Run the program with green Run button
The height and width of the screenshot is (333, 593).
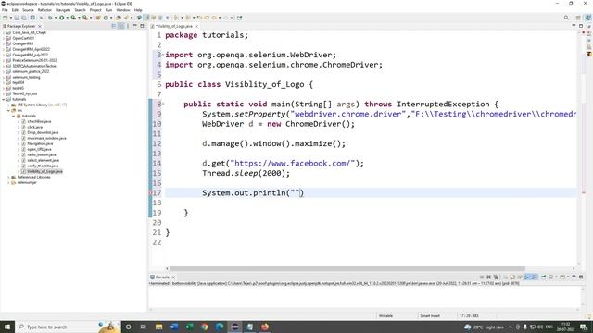(x=61, y=18)
